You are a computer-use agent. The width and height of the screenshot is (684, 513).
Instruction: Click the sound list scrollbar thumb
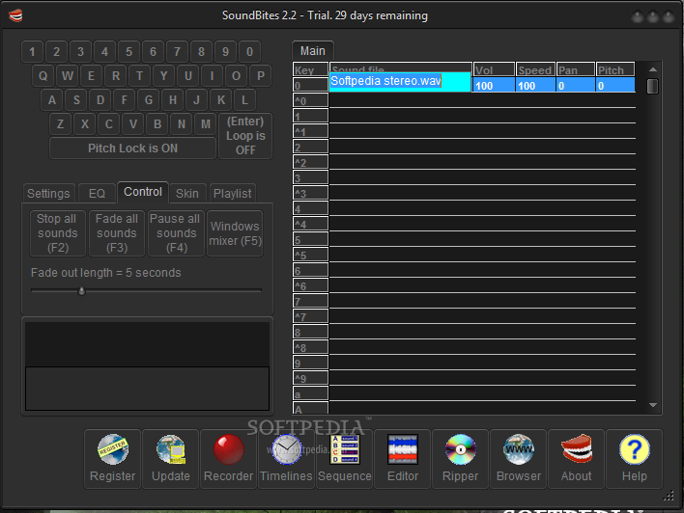652,86
